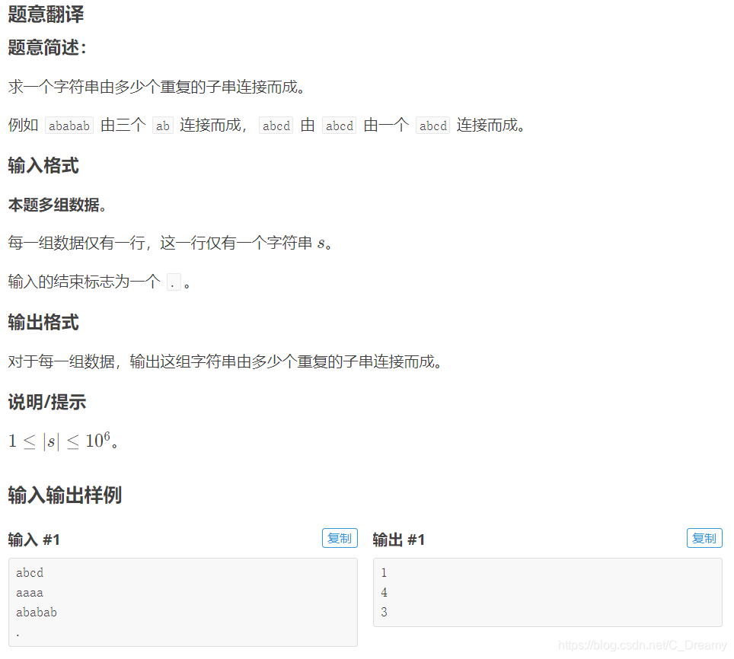Image resolution: width=734 pixels, height=659 pixels.
Task: Click the output sample line showing 4
Action: tap(384, 592)
